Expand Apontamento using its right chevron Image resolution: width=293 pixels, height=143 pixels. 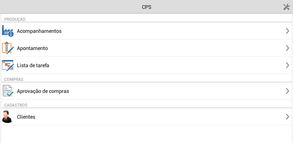click(288, 48)
